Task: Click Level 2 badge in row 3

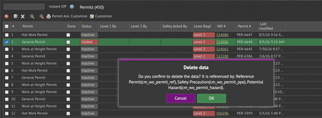Action: point(204,49)
